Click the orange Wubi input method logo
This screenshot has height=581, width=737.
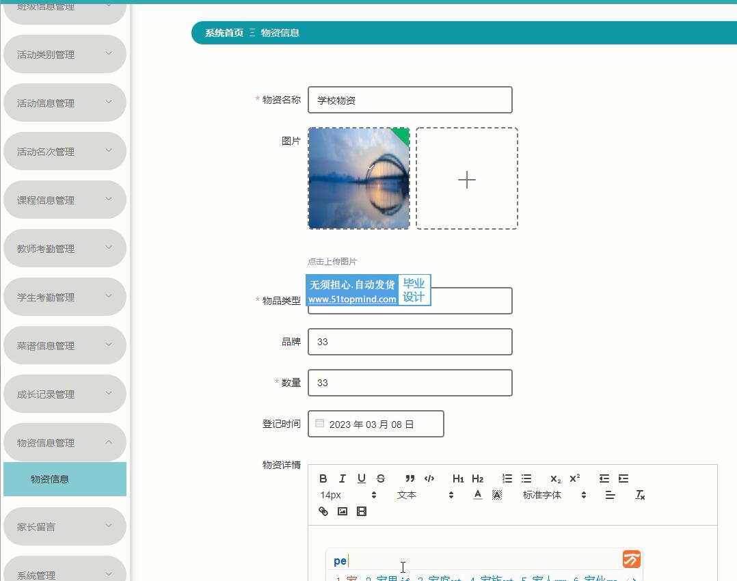click(x=631, y=559)
